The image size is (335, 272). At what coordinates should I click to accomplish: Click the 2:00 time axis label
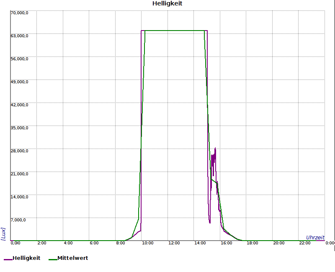(41, 243)
